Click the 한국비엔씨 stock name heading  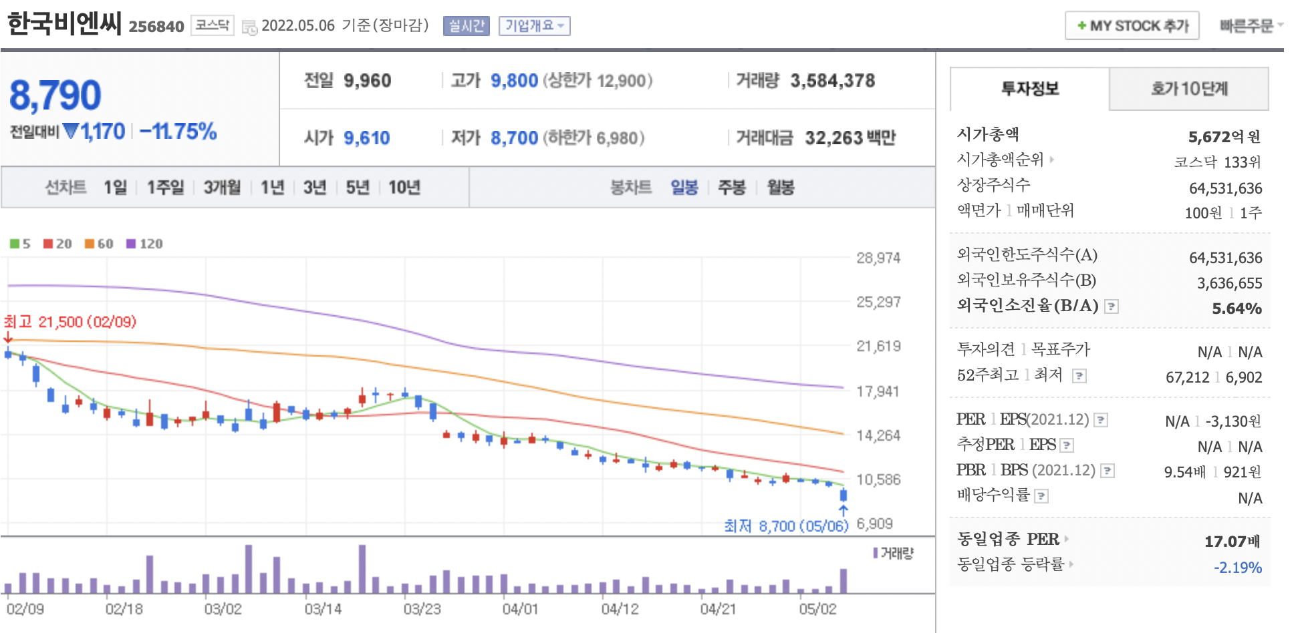point(64,24)
